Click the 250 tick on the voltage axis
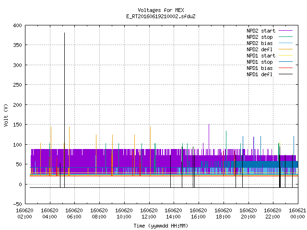The image size is (307, 230). pos(17,85)
